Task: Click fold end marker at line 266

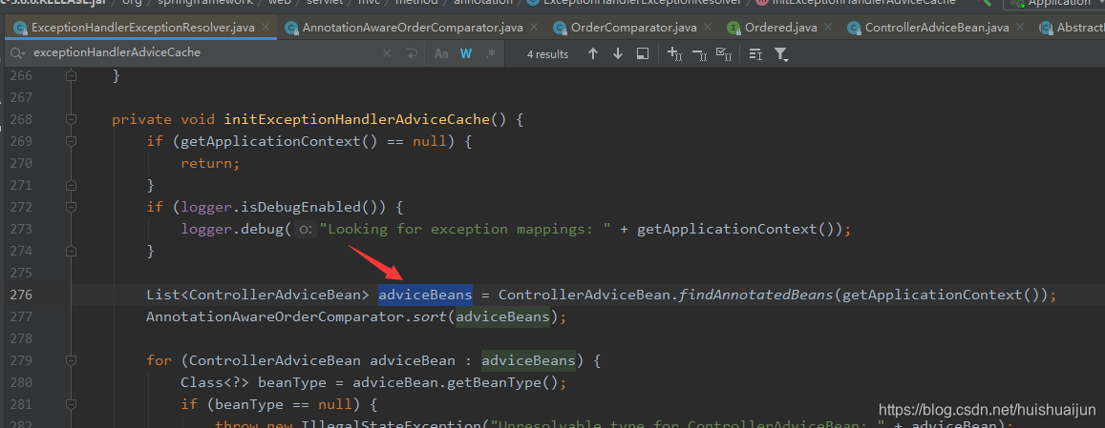Action: coord(71,76)
